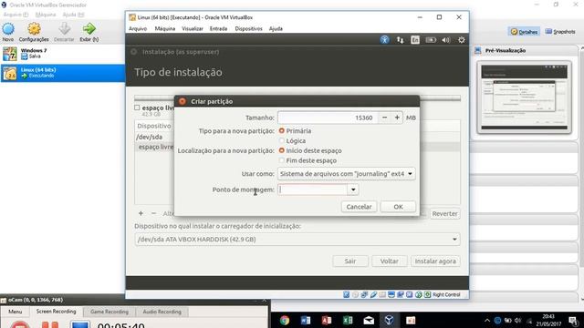The height and width of the screenshot is (328, 584).
Task: Open Configurações gear icon in VirtualBox Manager
Action: [34, 29]
